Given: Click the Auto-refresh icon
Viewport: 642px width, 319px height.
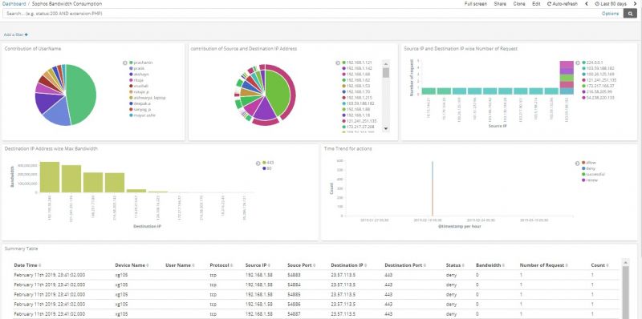Looking at the screenshot, I should (x=549, y=4).
